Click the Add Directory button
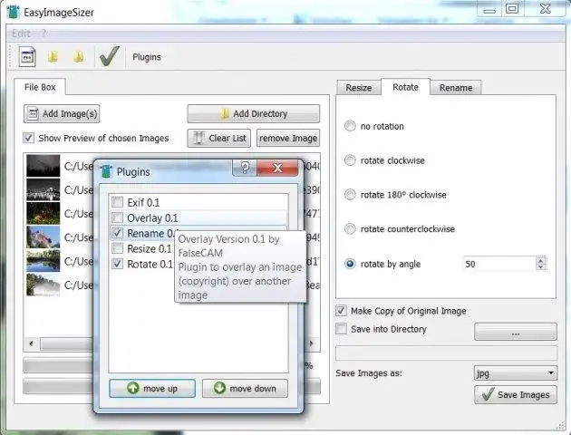This screenshot has width=571, height=435. 254,113
